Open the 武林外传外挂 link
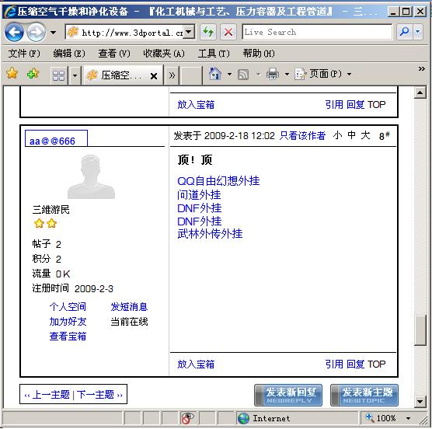This screenshot has height=429, width=432. tap(210, 234)
